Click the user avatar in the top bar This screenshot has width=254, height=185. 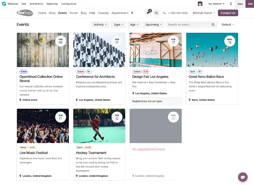[200, 4]
